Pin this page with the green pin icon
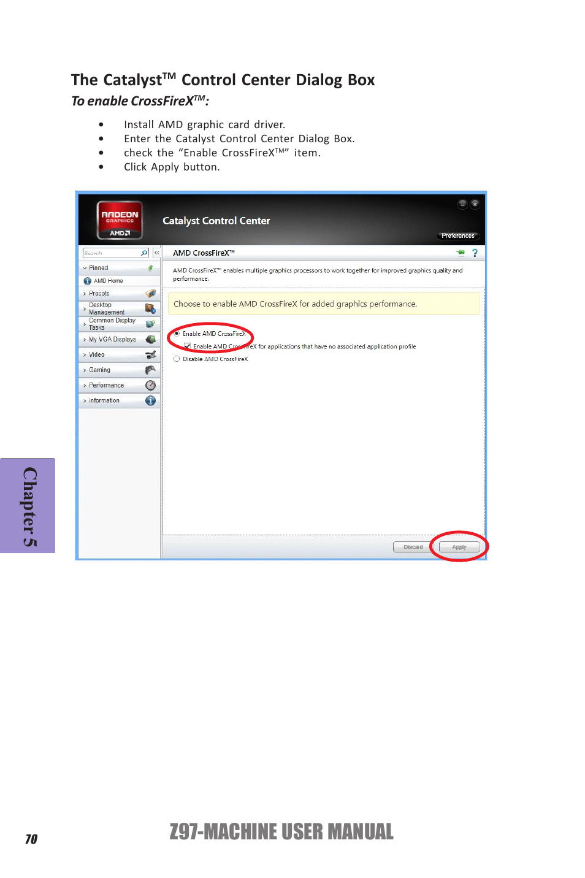Image resolution: width=585 pixels, height=878 pixels. tap(461, 253)
